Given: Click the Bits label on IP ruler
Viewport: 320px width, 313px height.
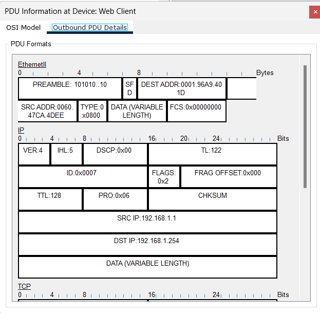Looking at the screenshot, I should (283, 138).
